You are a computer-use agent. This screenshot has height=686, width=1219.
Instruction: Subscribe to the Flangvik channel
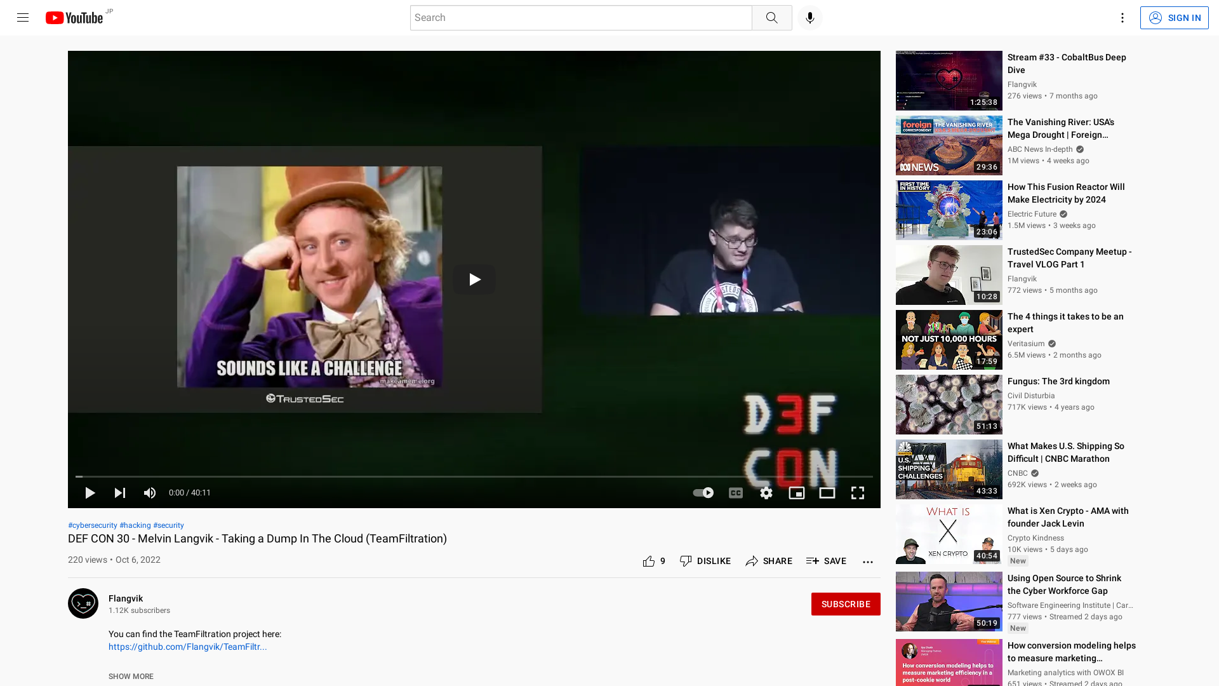(845, 603)
